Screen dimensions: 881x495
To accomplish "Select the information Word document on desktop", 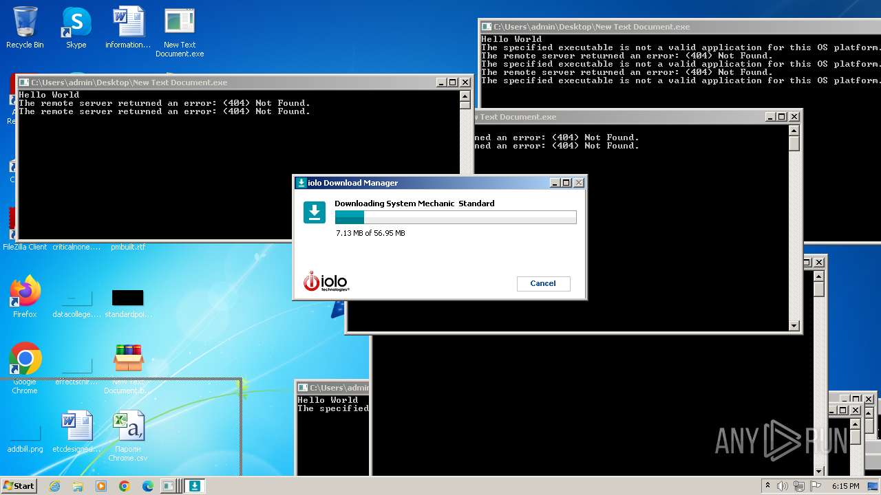I will click(x=128, y=27).
